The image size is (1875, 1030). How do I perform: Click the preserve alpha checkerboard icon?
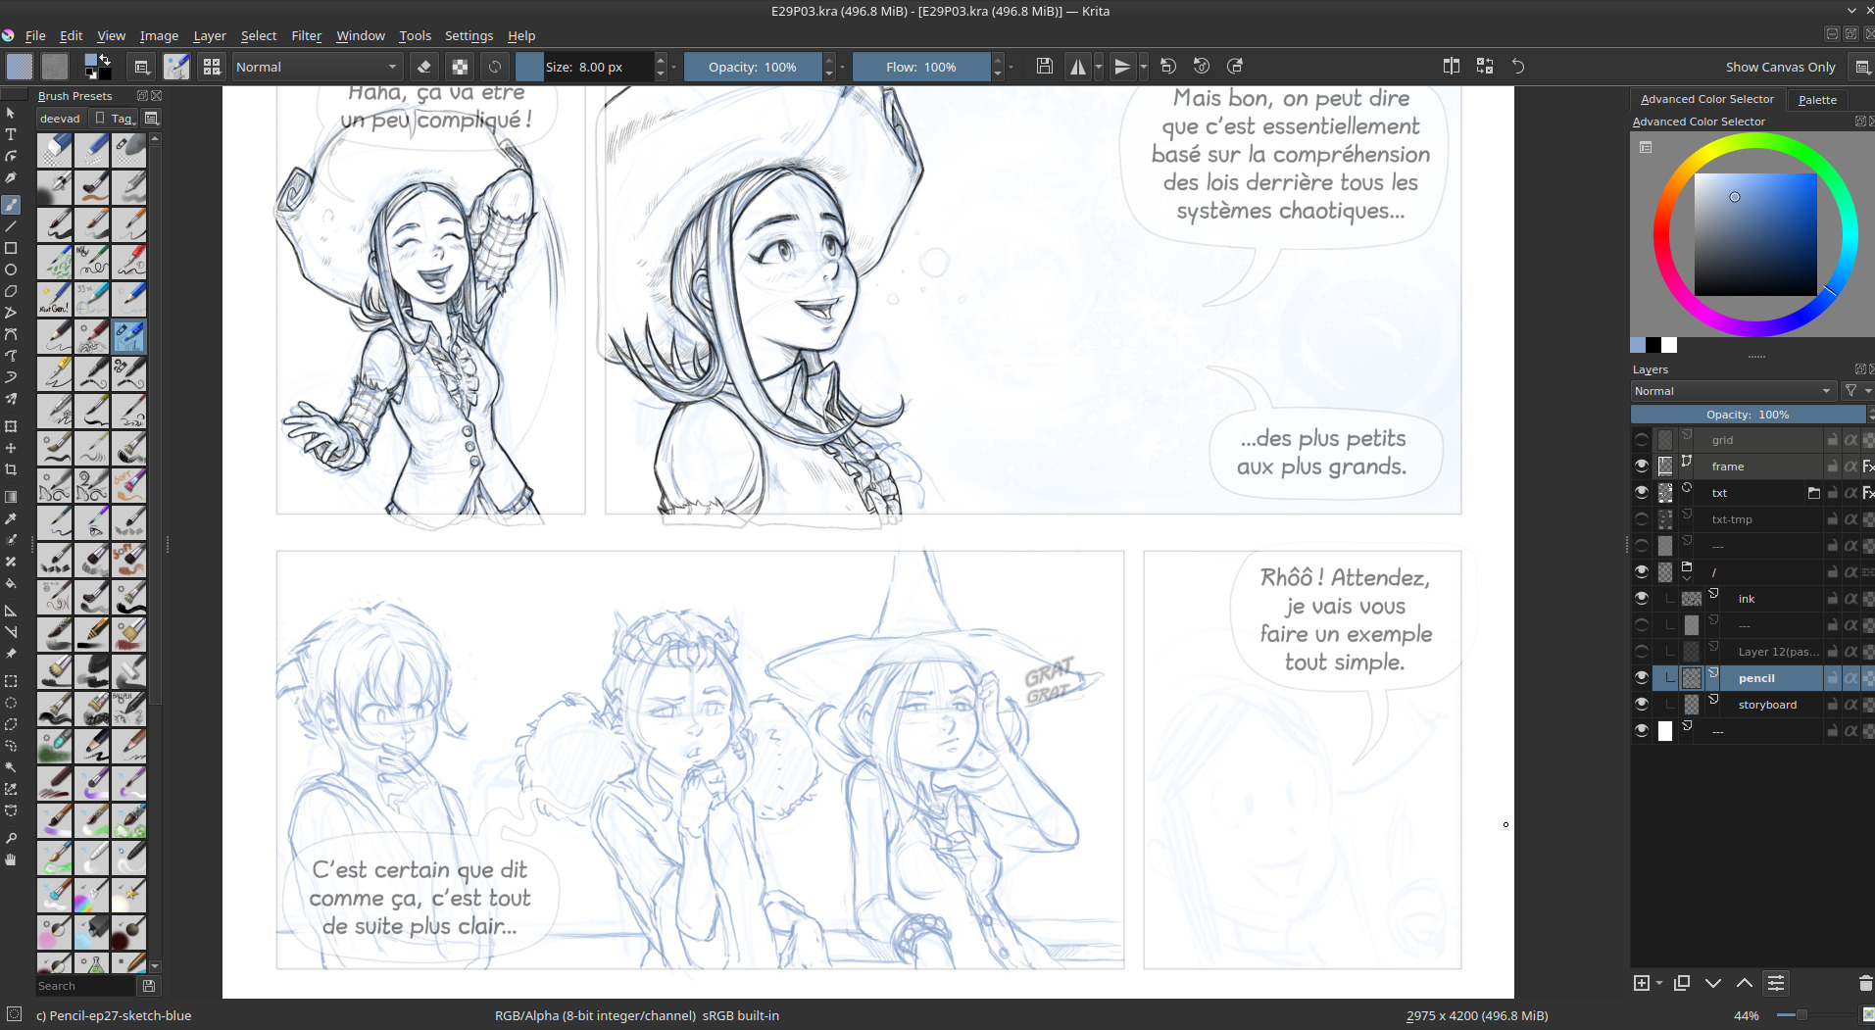click(460, 67)
